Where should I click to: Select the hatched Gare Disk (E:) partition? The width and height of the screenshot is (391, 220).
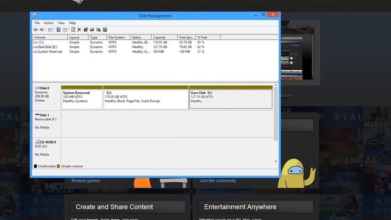(231, 97)
